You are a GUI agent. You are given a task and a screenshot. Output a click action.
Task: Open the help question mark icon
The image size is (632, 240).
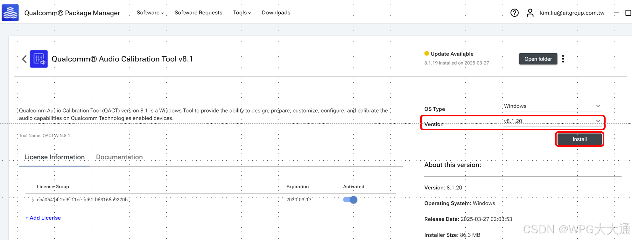pyautogui.click(x=514, y=13)
